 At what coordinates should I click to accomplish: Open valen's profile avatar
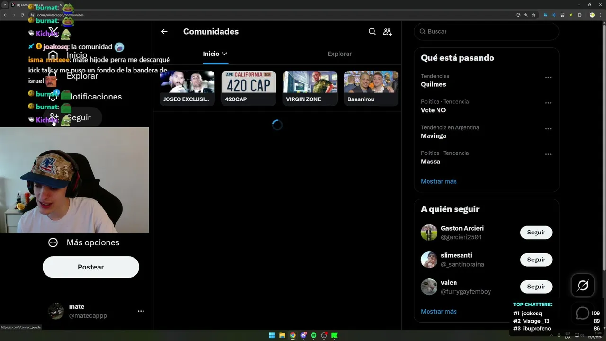(x=429, y=287)
